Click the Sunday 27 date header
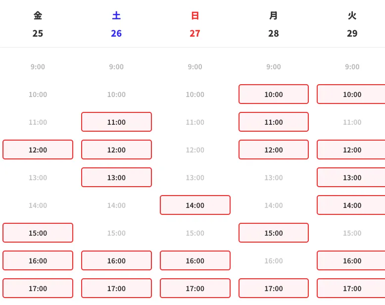 point(195,25)
